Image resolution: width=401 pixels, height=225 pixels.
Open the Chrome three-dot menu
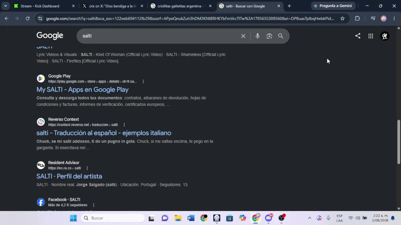pyautogui.click(x=394, y=18)
